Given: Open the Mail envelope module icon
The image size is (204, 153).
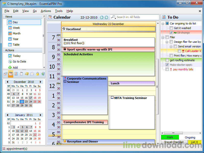Looking at the screenshot, I should tap(32, 74).
